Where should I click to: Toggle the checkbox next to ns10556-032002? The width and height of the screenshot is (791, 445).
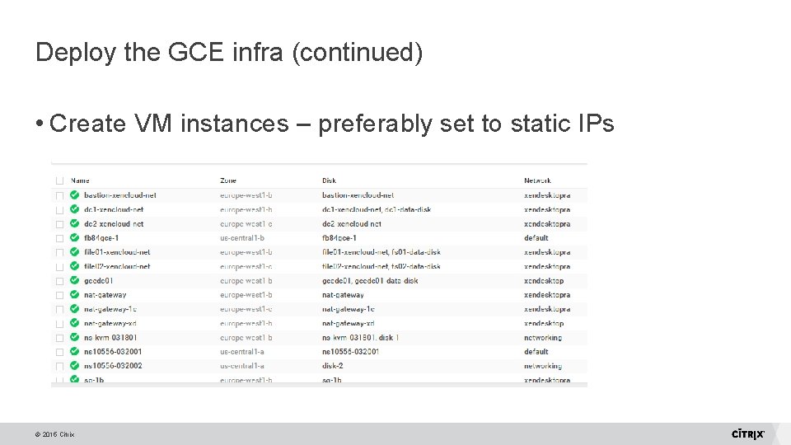[x=59, y=366]
